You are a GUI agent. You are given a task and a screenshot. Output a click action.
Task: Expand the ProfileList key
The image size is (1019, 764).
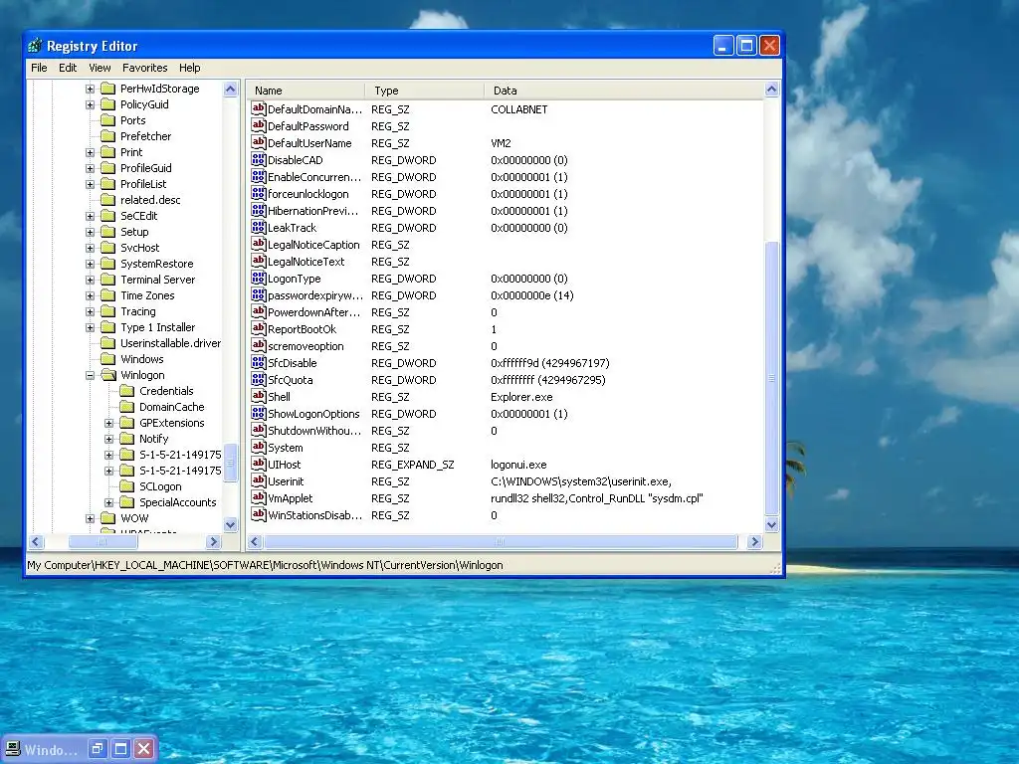pos(90,184)
